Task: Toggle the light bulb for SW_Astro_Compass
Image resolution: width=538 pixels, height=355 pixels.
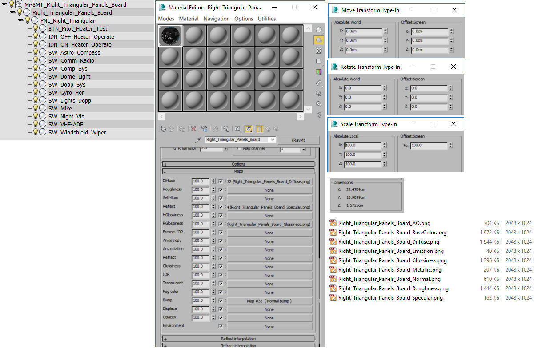Action: 36,52
